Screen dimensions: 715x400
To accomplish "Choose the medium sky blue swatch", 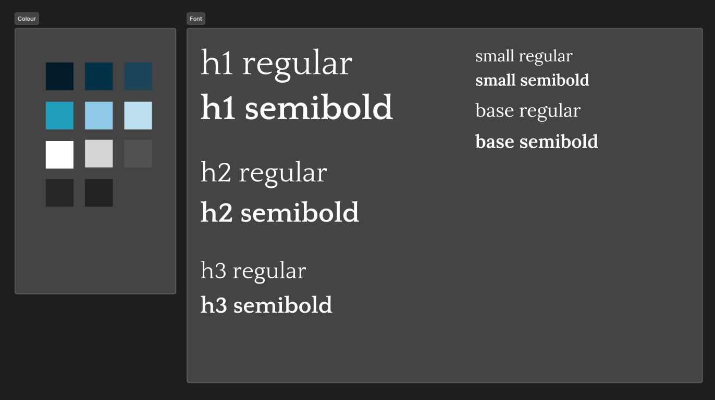I will (98, 115).
